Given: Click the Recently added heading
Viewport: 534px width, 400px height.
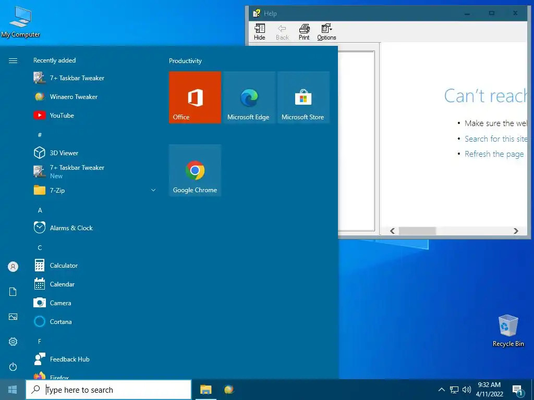Looking at the screenshot, I should (54, 60).
